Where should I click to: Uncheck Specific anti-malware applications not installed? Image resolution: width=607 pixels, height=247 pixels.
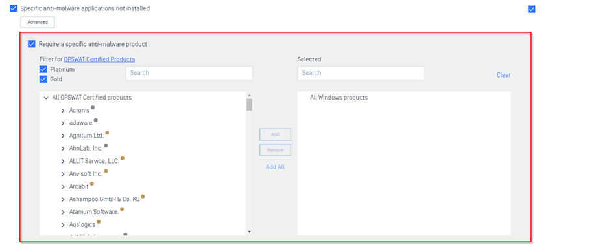point(14,8)
